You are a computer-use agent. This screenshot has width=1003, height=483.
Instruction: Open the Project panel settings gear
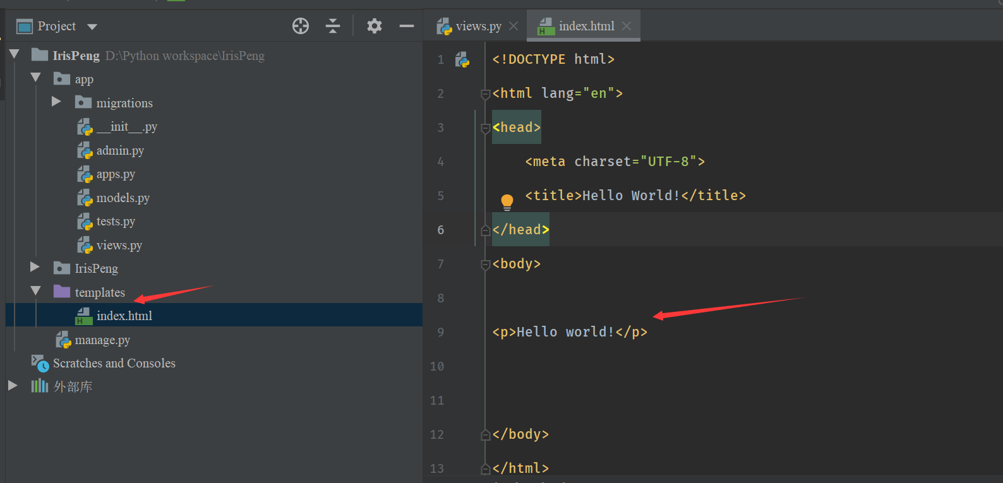[x=375, y=26]
